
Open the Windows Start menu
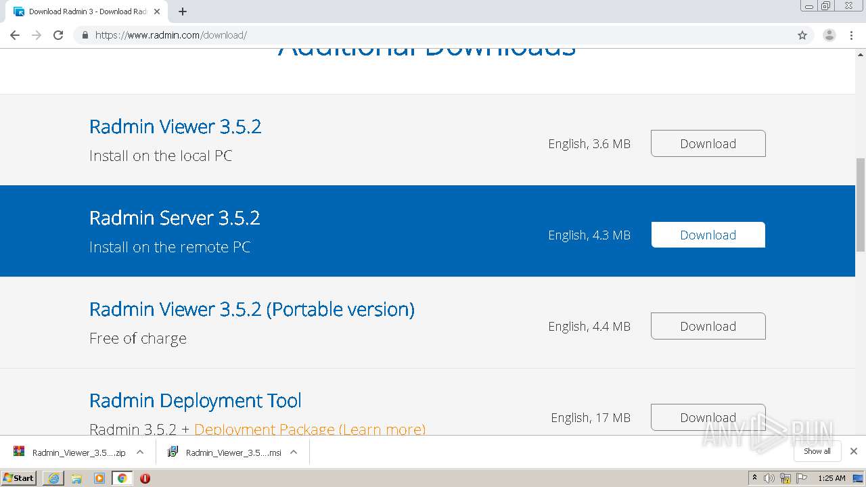pyautogui.click(x=18, y=478)
